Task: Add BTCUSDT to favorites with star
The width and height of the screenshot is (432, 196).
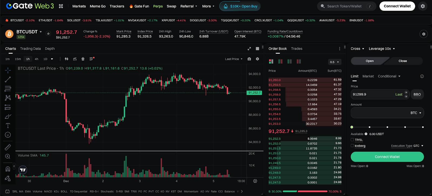Action: (x=48, y=33)
